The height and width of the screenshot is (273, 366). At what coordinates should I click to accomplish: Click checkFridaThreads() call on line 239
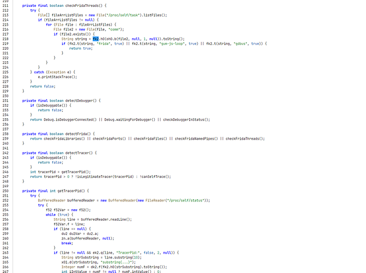tap(244, 139)
